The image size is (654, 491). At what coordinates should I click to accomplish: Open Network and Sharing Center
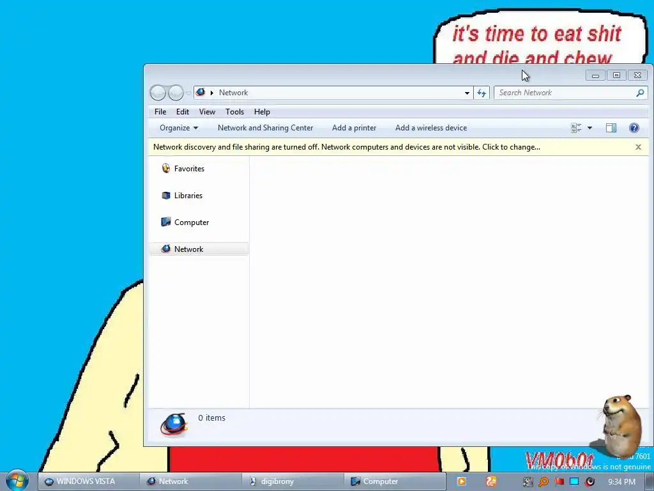point(265,128)
